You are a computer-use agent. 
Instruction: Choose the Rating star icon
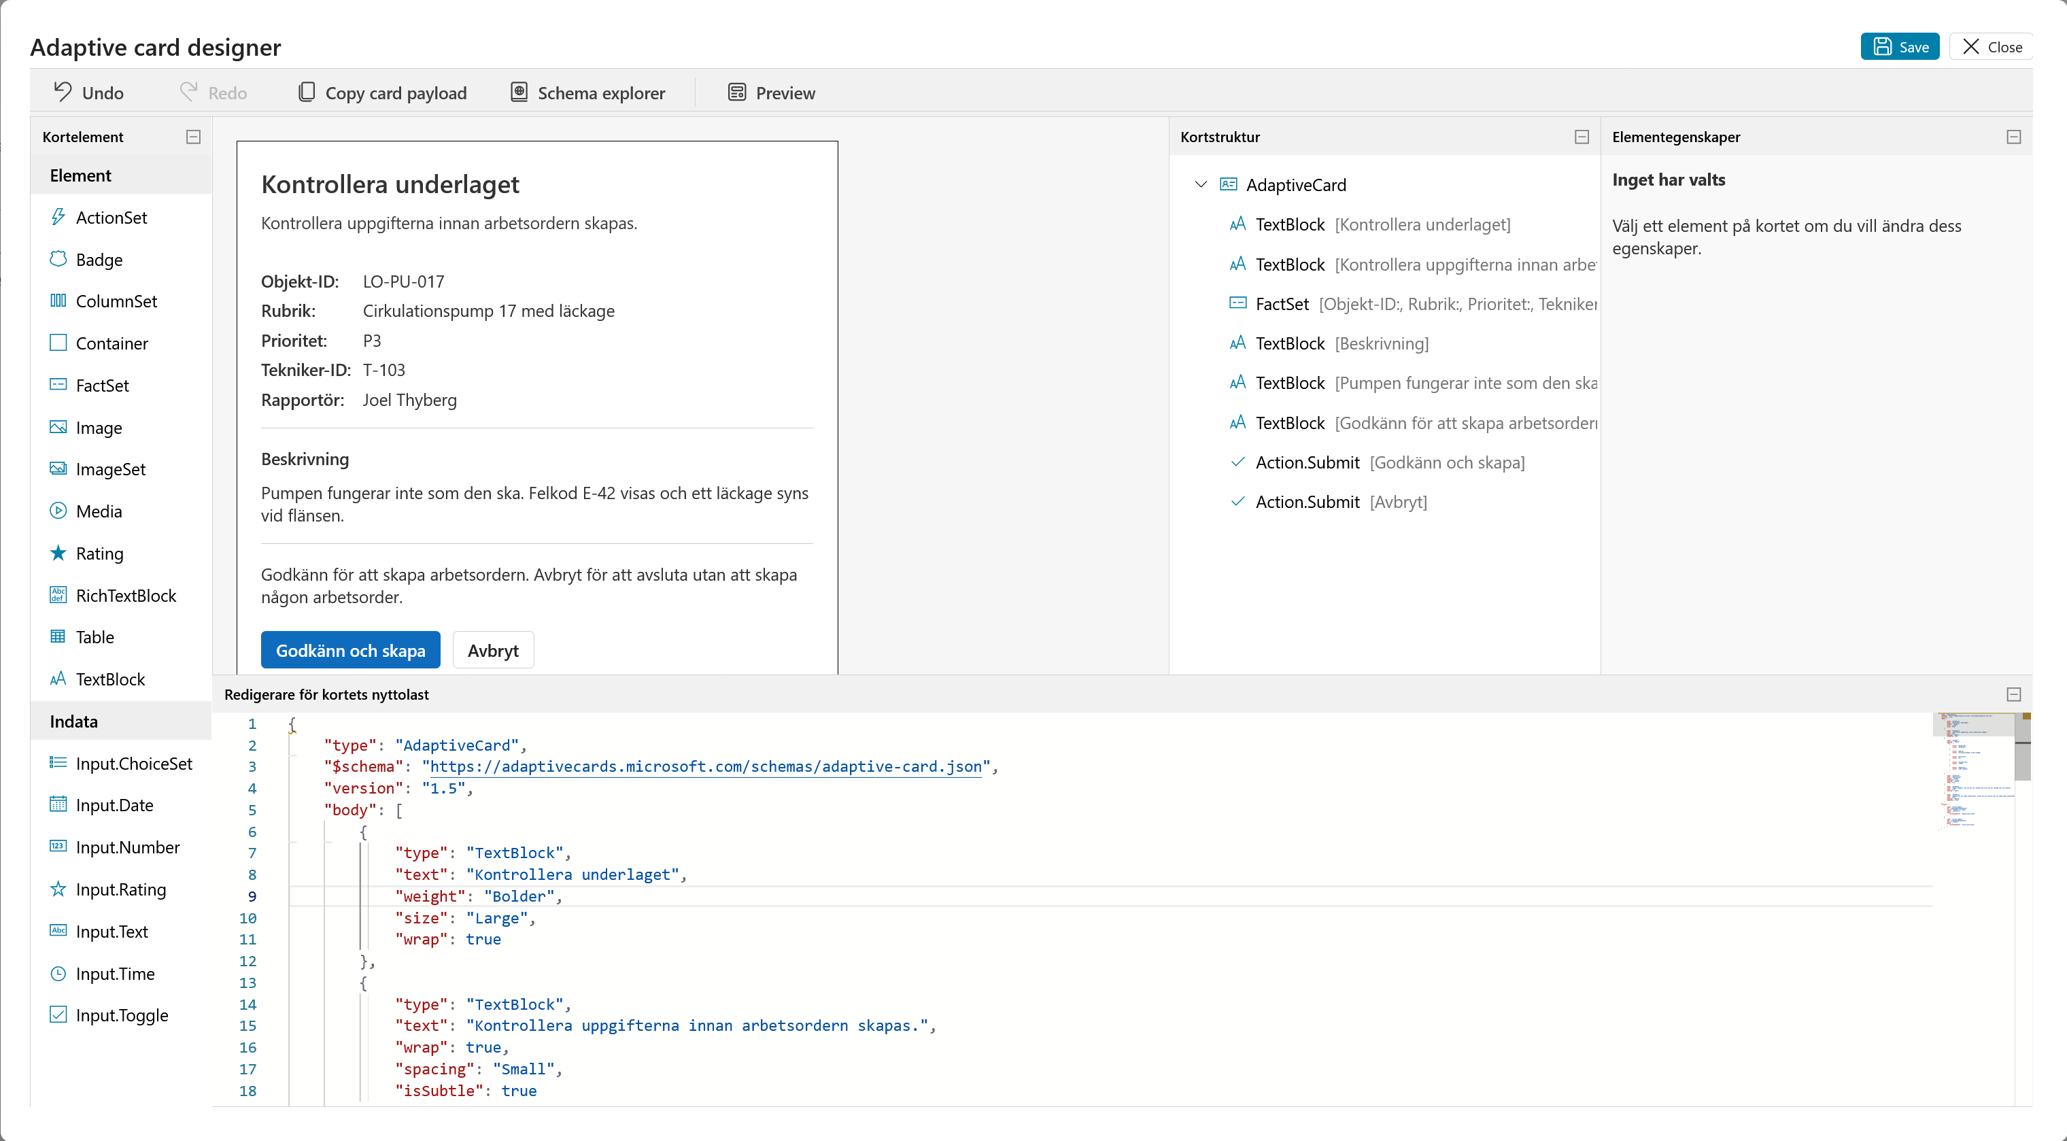tap(58, 553)
